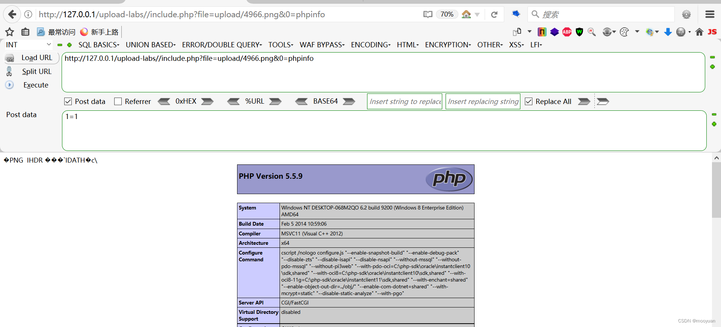Click the Split URL button
This screenshot has width=721, height=327.
pos(29,71)
